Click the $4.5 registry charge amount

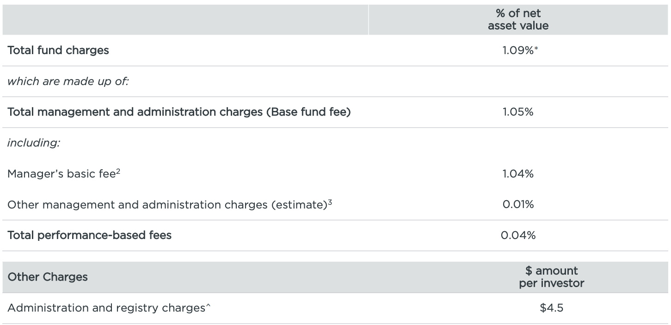tap(551, 308)
